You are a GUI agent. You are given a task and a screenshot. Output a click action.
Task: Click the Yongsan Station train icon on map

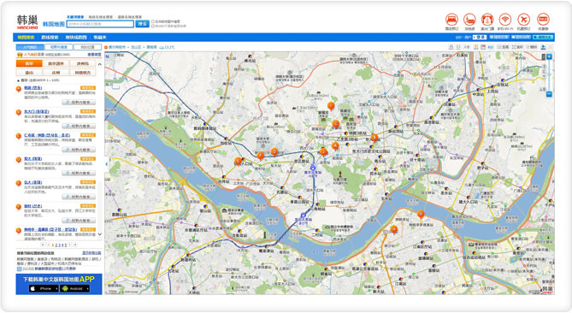pyautogui.click(x=304, y=216)
